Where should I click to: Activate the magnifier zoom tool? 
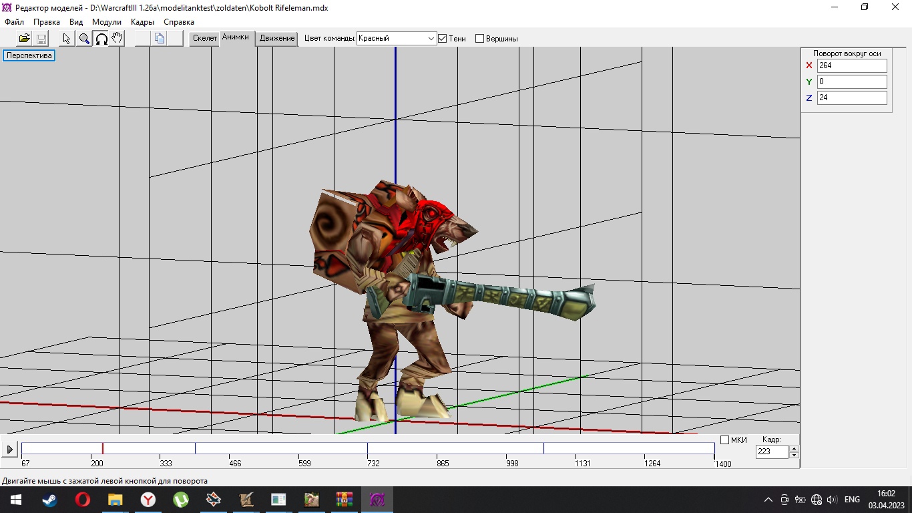tap(84, 38)
